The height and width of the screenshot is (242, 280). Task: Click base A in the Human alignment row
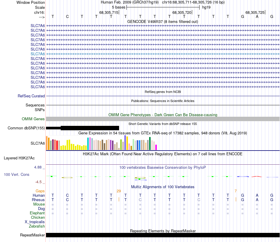click(257, 196)
